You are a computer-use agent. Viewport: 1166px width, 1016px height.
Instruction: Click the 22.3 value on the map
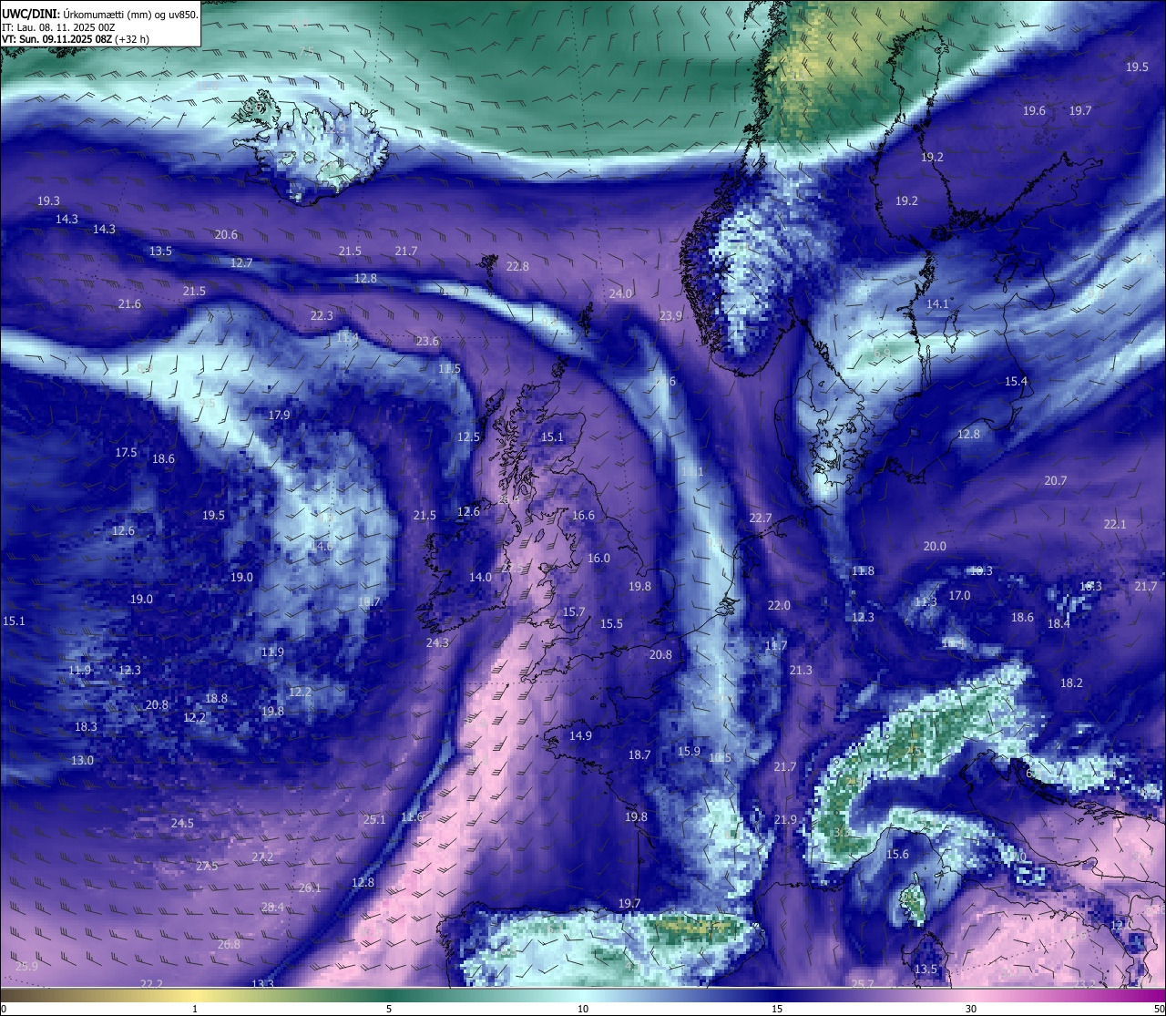point(322,316)
